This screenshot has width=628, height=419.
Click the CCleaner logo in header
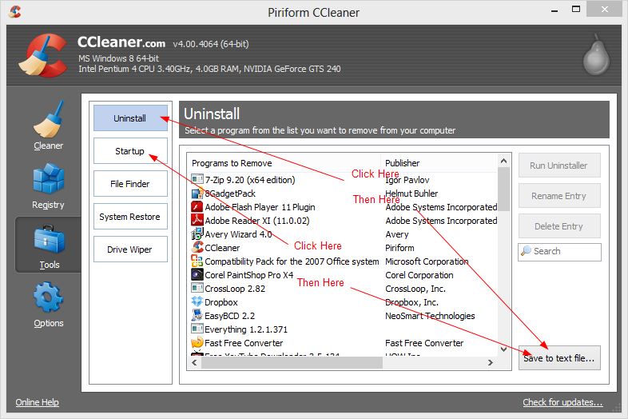click(43, 55)
